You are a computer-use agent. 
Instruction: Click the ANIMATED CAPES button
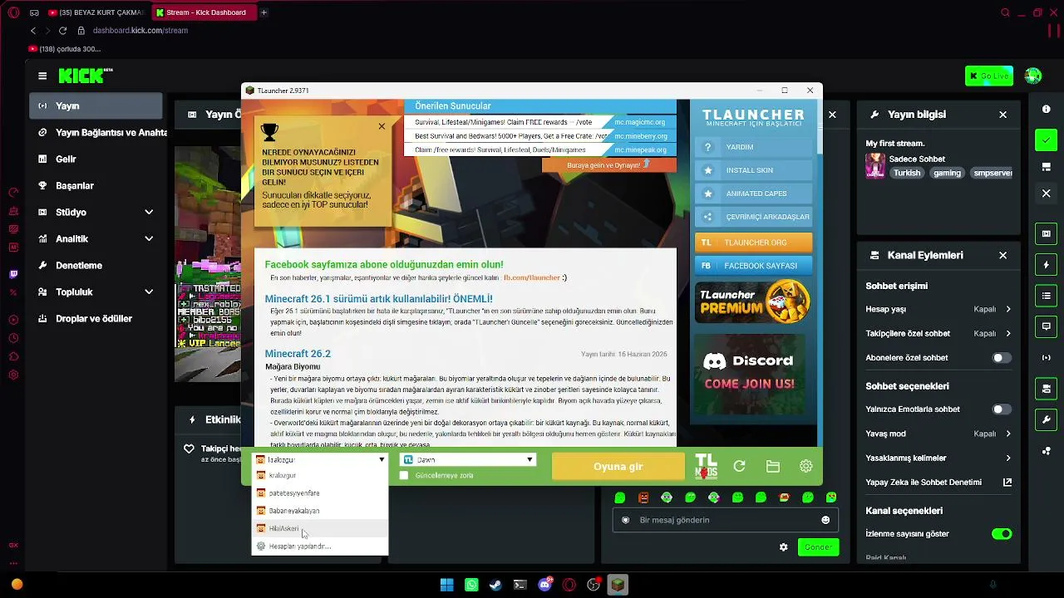[753, 194]
